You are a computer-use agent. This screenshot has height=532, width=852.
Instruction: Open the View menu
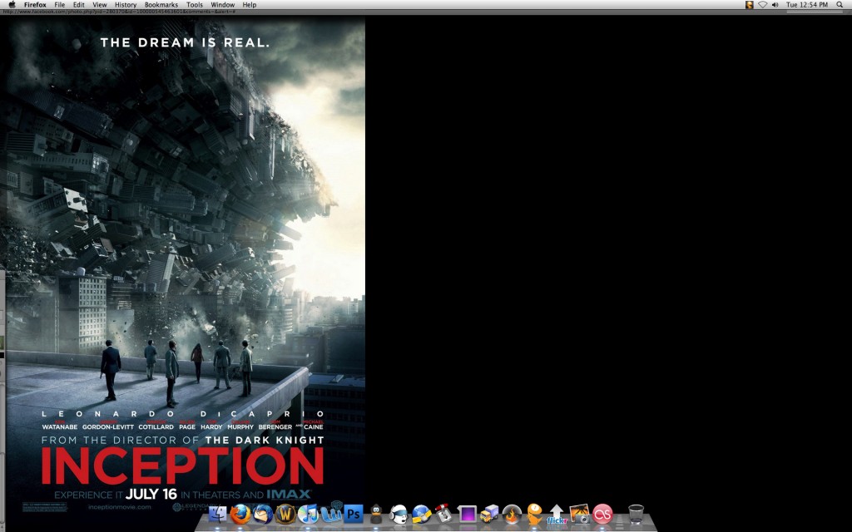(x=100, y=4)
